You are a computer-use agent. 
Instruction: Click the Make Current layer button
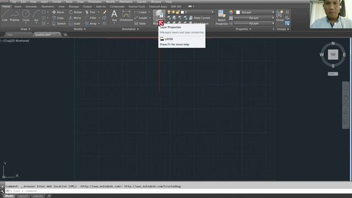(200, 18)
